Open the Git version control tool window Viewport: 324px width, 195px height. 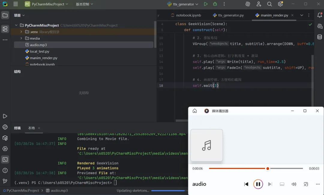pyautogui.click(x=5, y=181)
